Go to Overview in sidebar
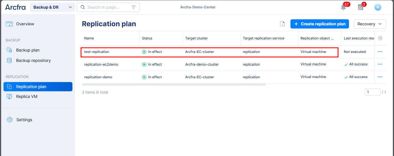This screenshot has height=156, width=394. [25, 24]
